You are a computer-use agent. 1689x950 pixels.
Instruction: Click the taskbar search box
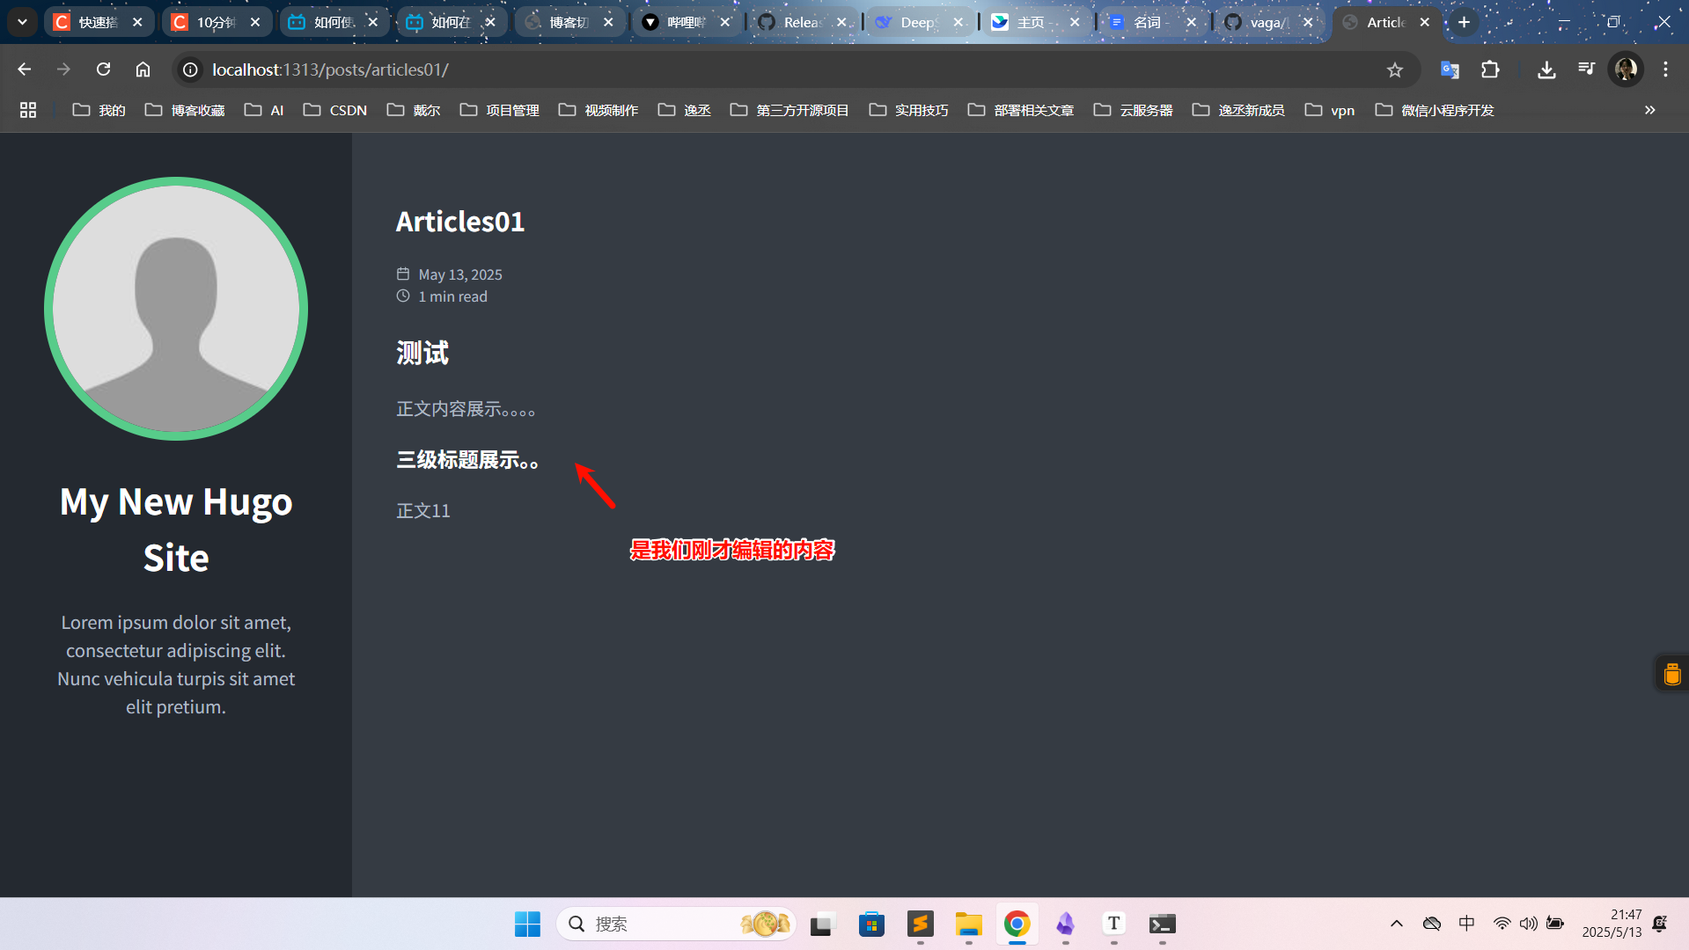(x=676, y=924)
